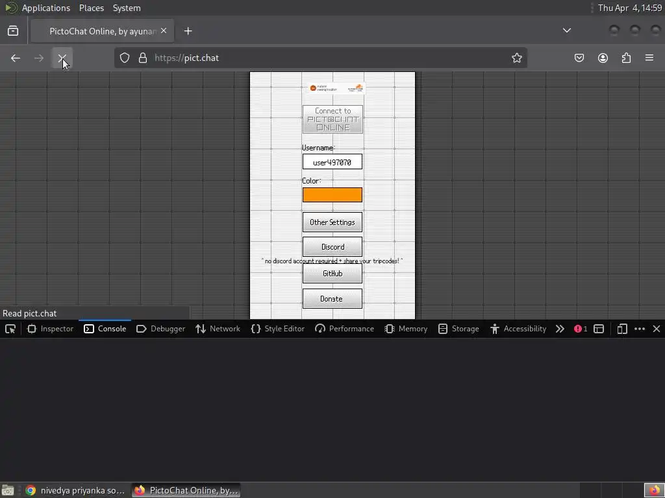This screenshot has height=498, width=665.
Task: Click the show desktop icon in taskbar
Action: click(8, 490)
